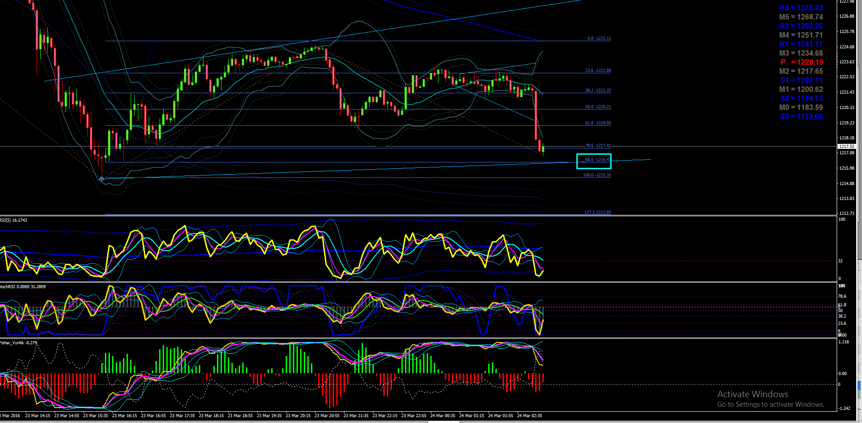Click the current price tag 1217.55
This screenshot has width=862, height=423.
[x=847, y=147]
